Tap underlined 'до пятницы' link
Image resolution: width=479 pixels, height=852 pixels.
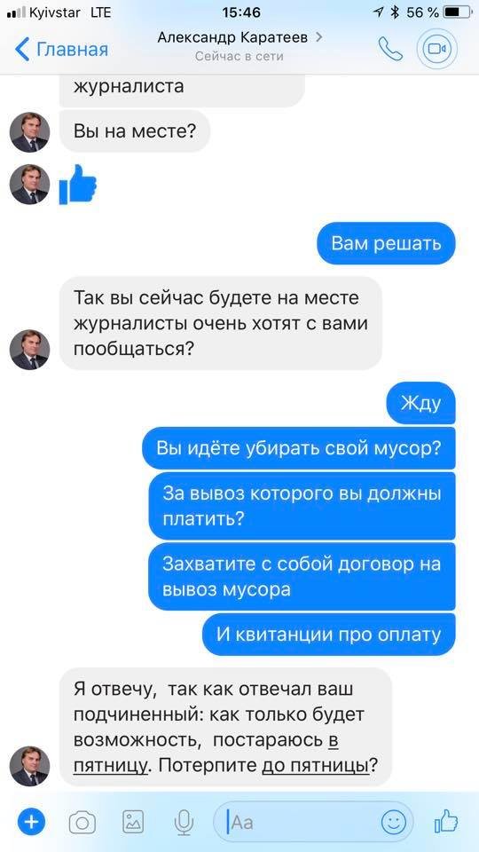coord(315,766)
